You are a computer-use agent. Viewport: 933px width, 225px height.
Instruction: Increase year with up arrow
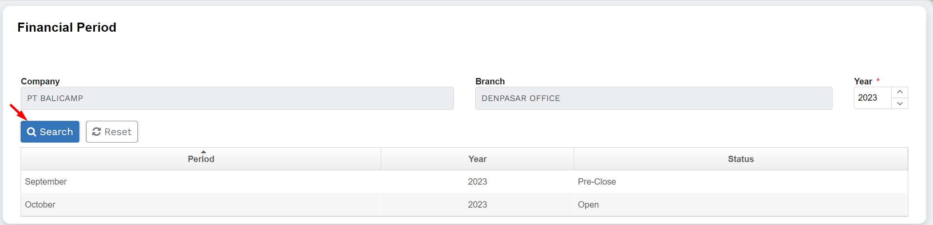click(900, 92)
